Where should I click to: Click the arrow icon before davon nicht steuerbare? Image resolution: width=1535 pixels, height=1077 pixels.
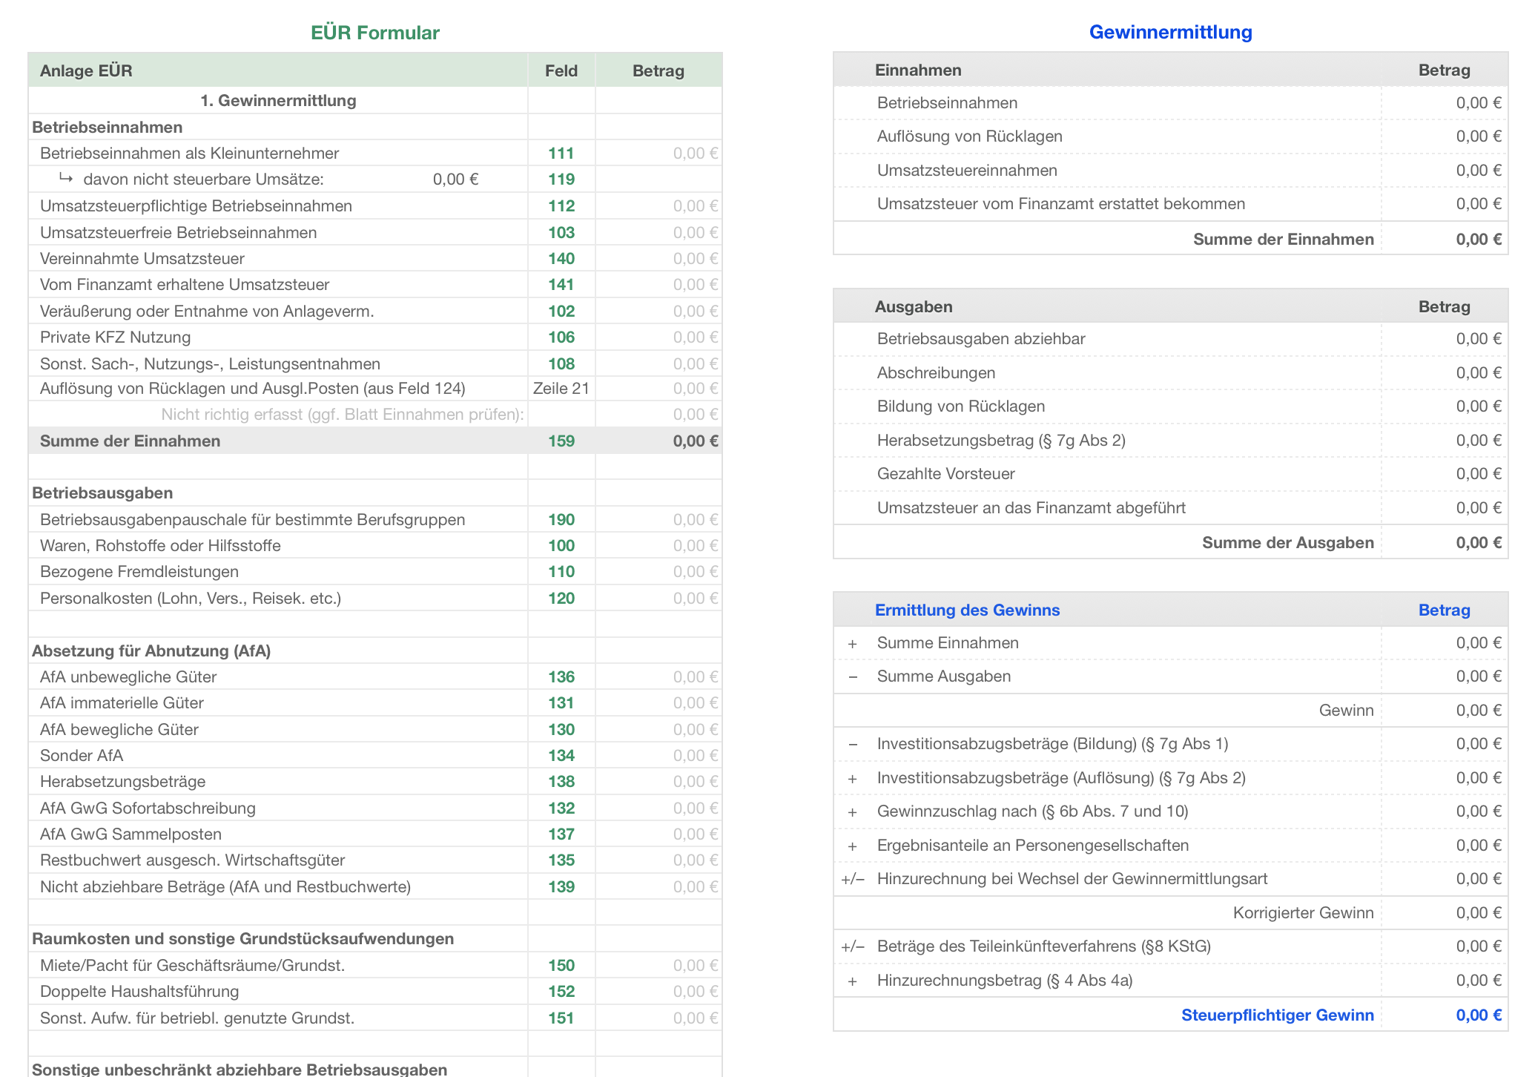[x=66, y=179]
